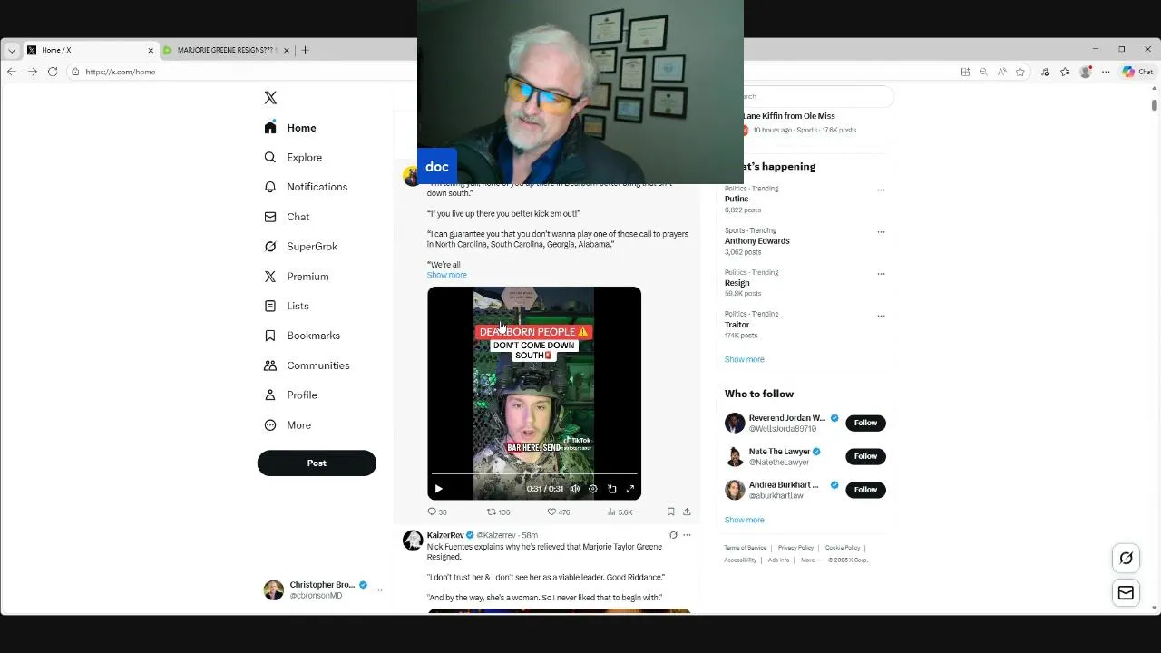Expand the post with Show more
Image resolution: width=1161 pixels, height=653 pixels.
pos(447,275)
